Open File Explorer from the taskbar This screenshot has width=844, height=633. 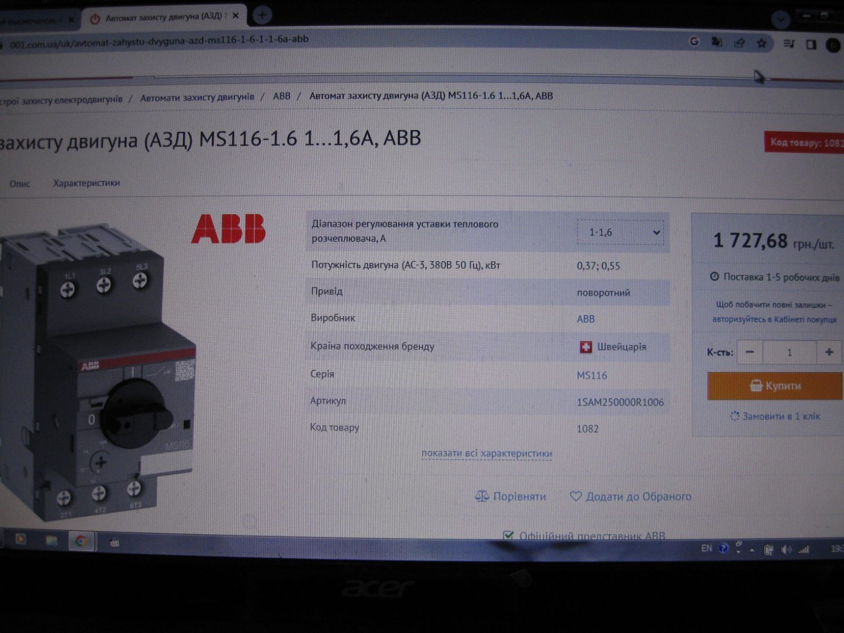coord(51,540)
